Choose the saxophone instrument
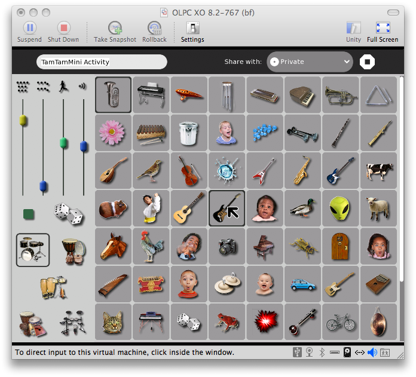The width and height of the screenshot is (416, 377). (x=302, y=170)
